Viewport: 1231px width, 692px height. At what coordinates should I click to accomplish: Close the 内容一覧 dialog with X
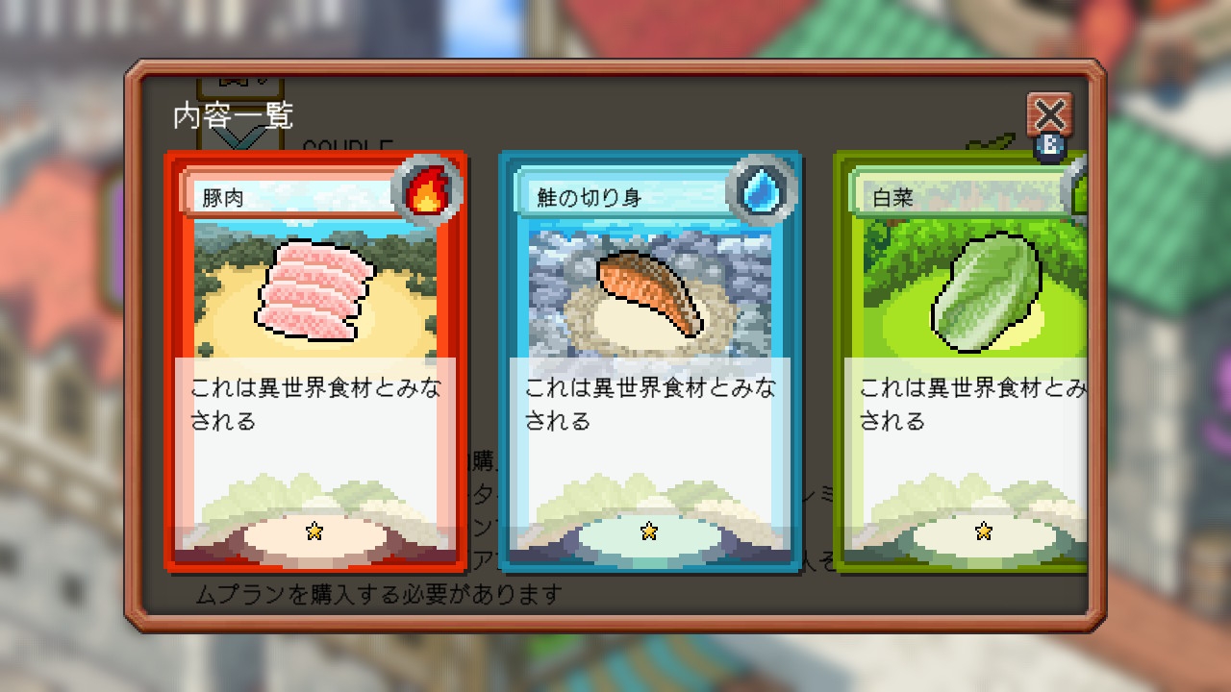1049,115
